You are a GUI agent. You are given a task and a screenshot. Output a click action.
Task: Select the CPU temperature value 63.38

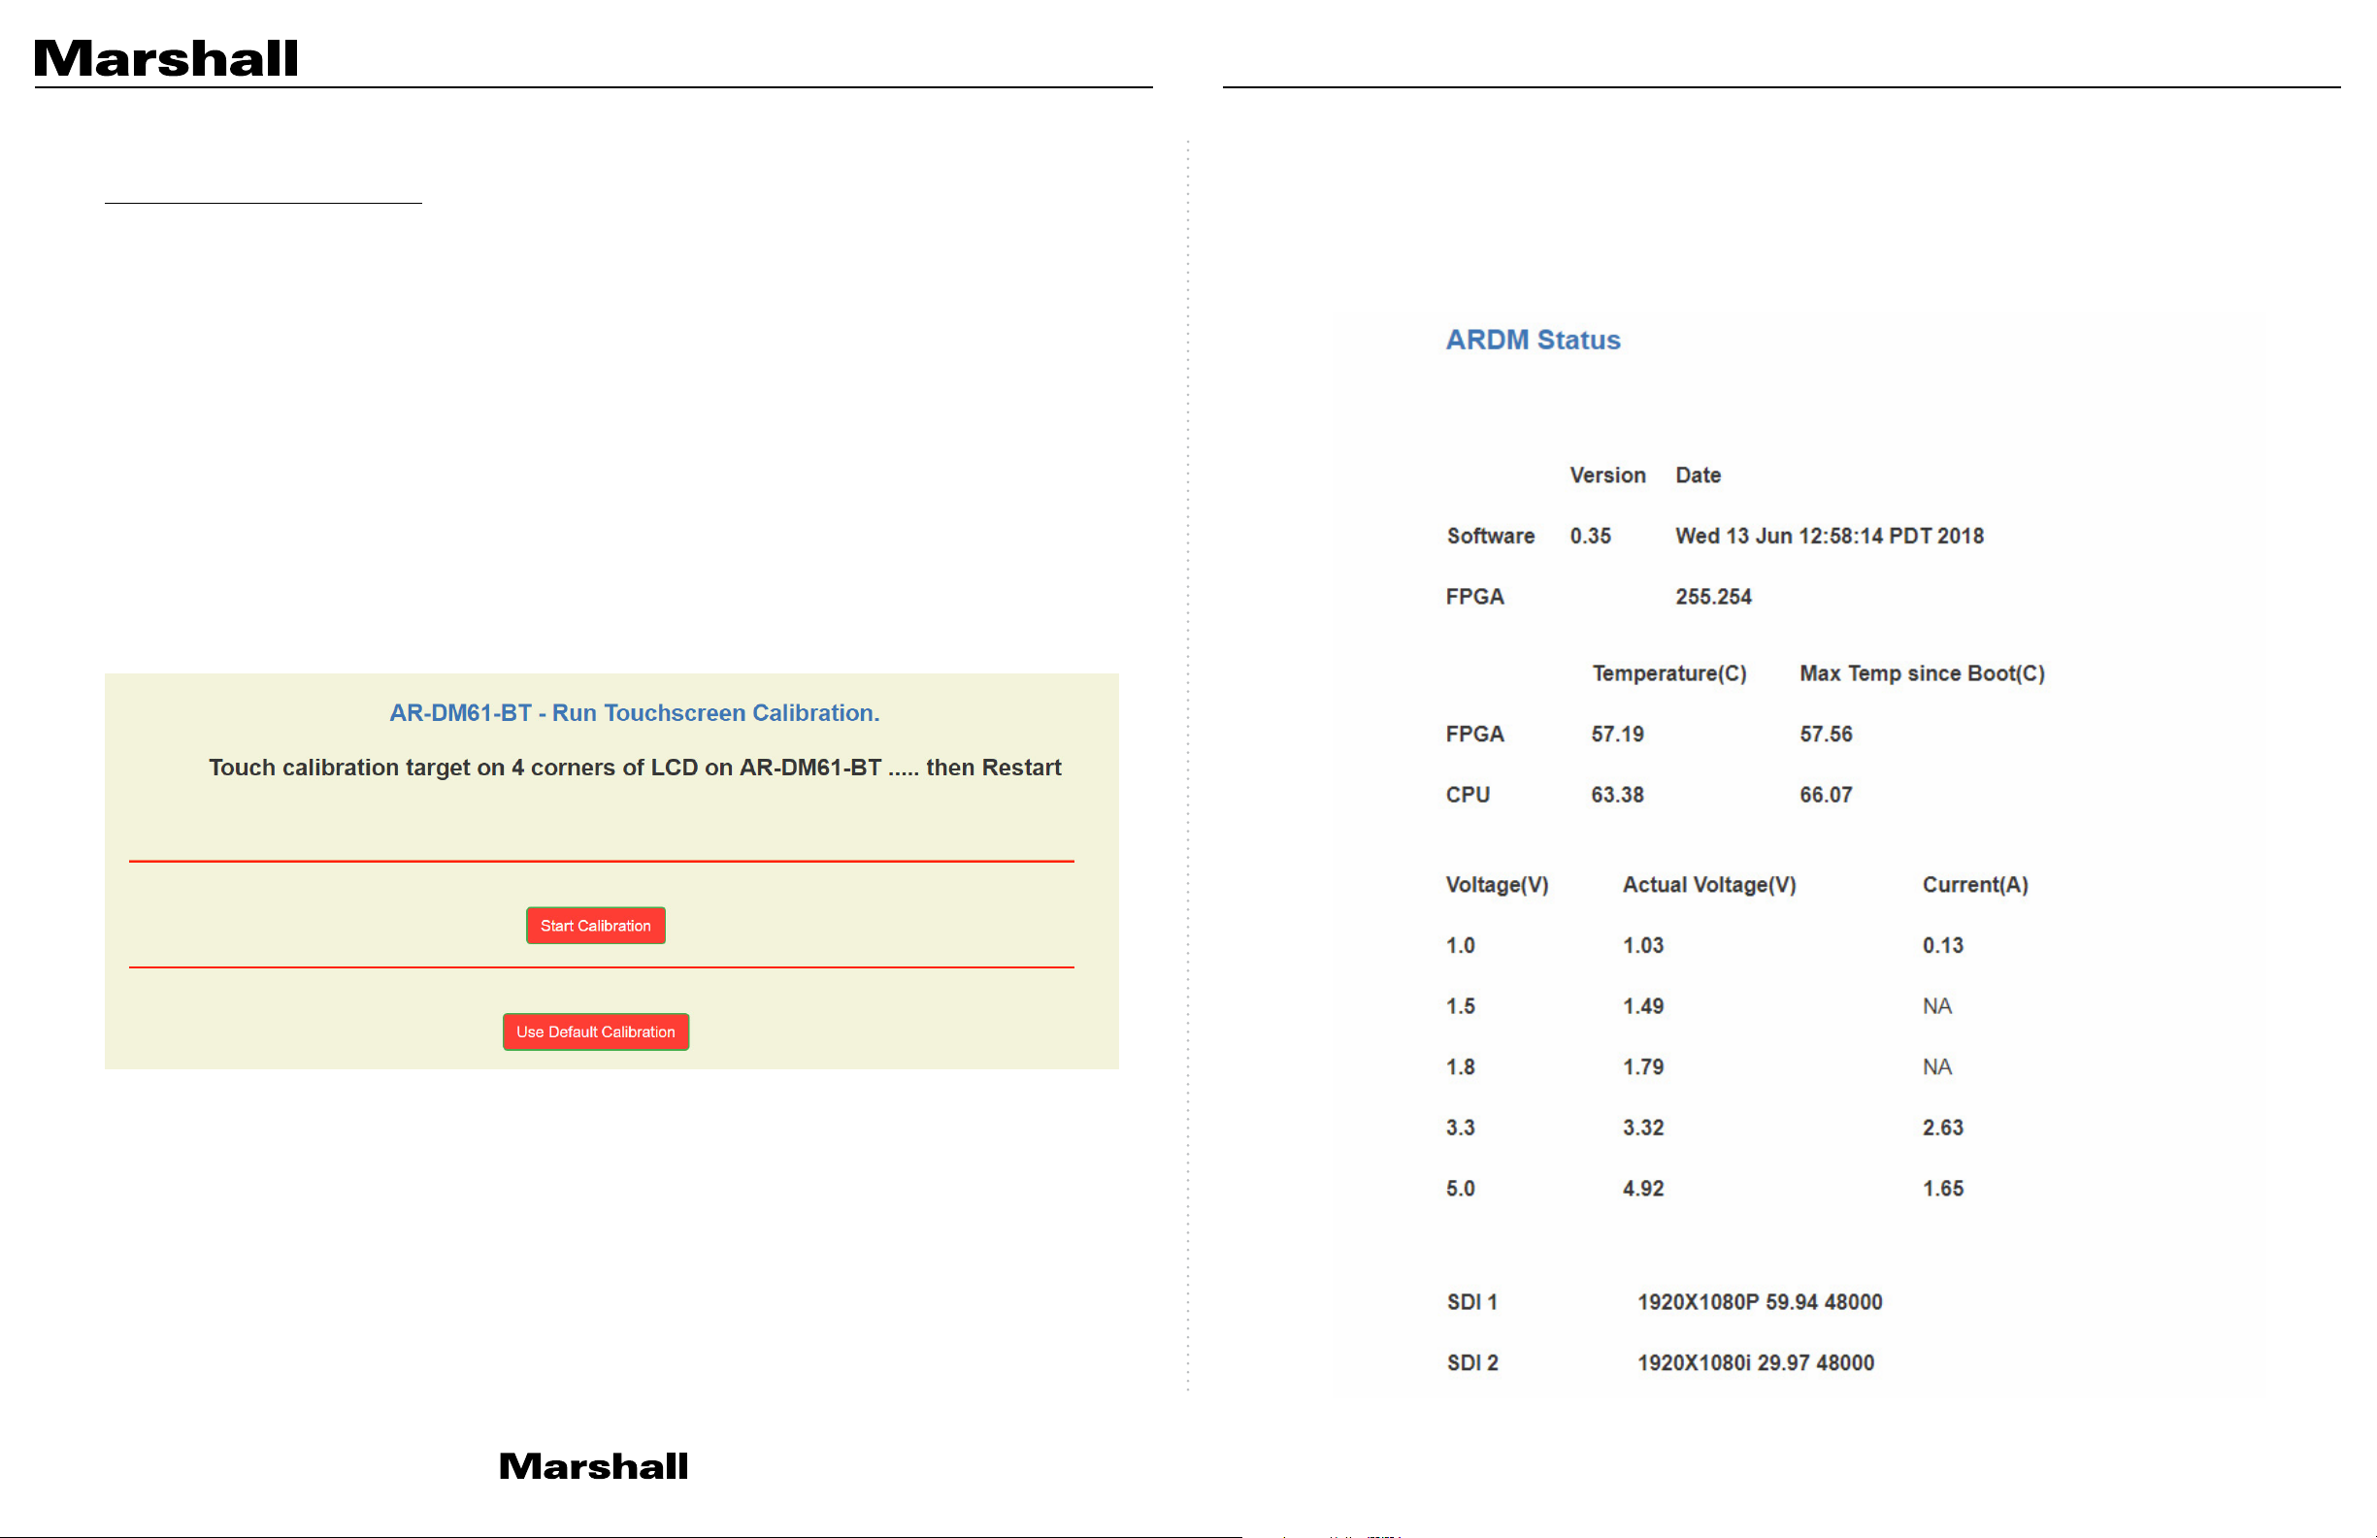(x=1617, y=795)
